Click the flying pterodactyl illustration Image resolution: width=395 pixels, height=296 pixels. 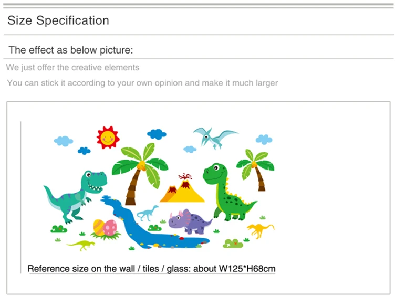pyautogui.click(x=215, y=138)
